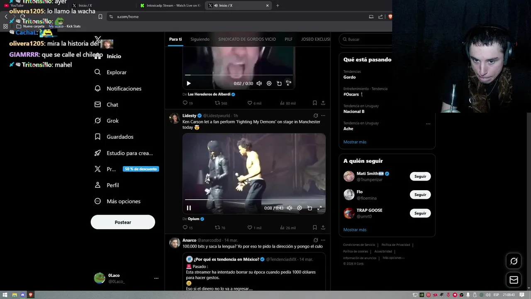This screenshot has height=299, width=531.
Task: Open a new browser tab with plus
Action: click(x=278, y=5)
